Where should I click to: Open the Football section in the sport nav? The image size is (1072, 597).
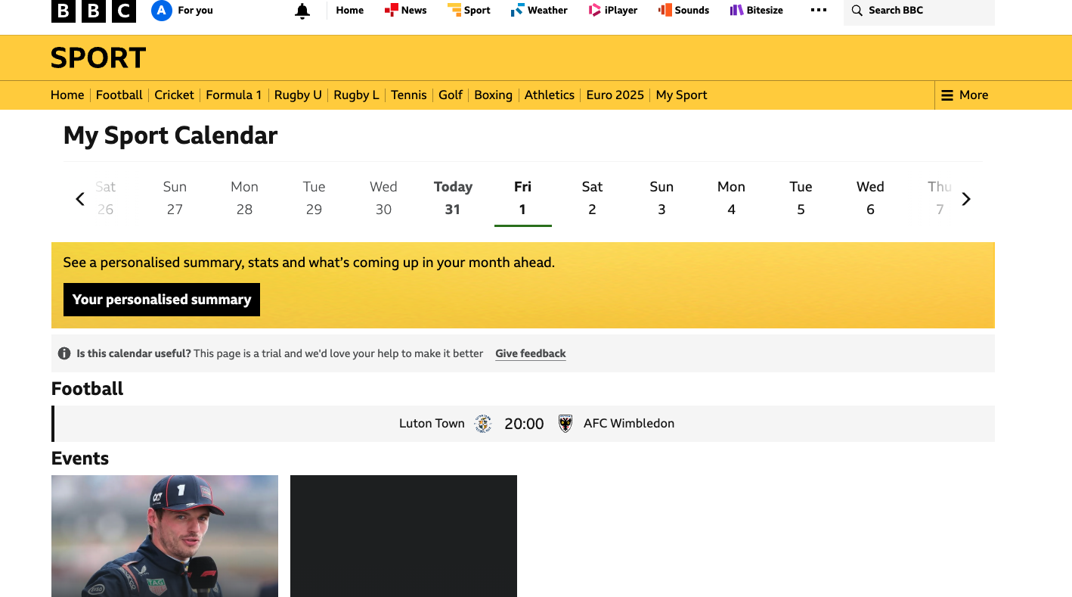click(119, 95)
